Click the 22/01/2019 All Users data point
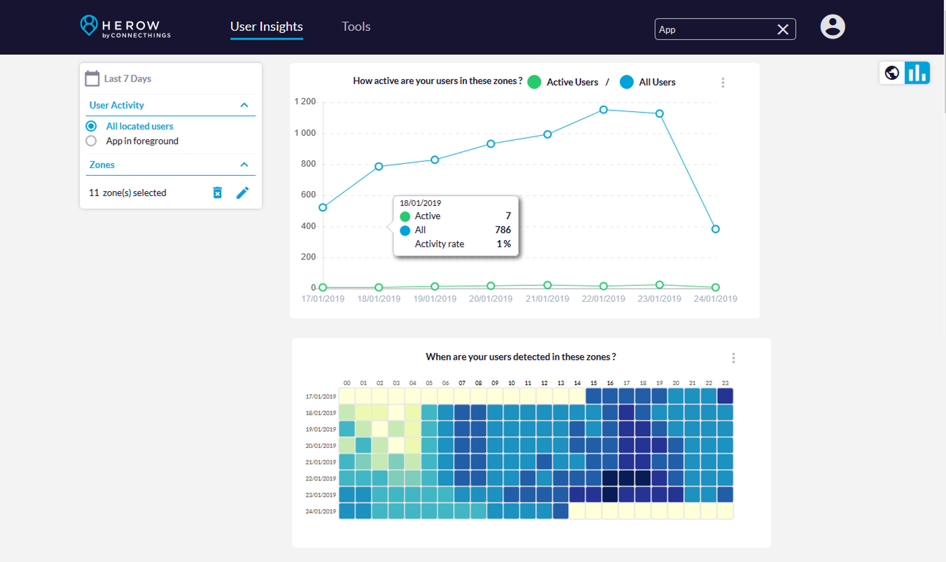 (x=604, y=110)
